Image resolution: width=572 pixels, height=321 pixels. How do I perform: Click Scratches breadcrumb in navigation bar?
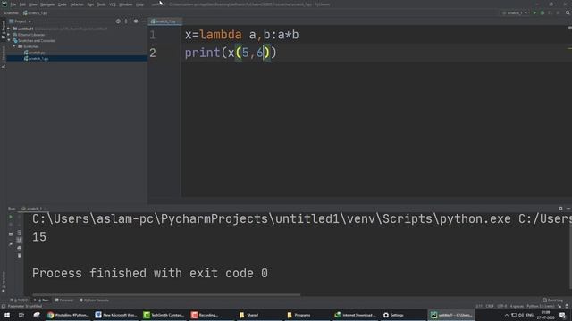point(11,13)
